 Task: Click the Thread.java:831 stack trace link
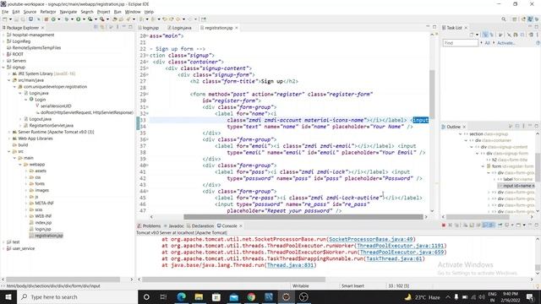pyautogui.click(x=290, y=265)
